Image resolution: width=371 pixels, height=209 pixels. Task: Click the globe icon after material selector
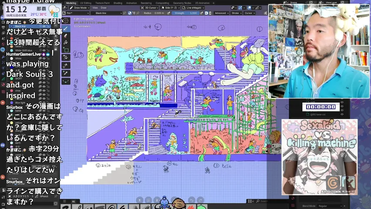pos(130,13)
